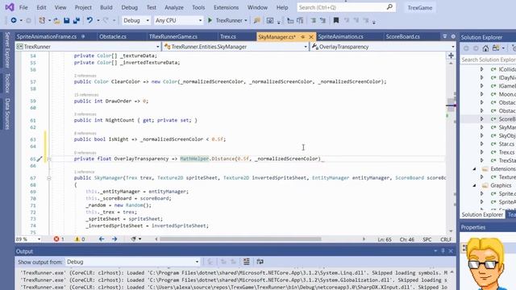Click the yellow warnings count indicator
This screenshot has width=516, height=290.
(80, 239)
